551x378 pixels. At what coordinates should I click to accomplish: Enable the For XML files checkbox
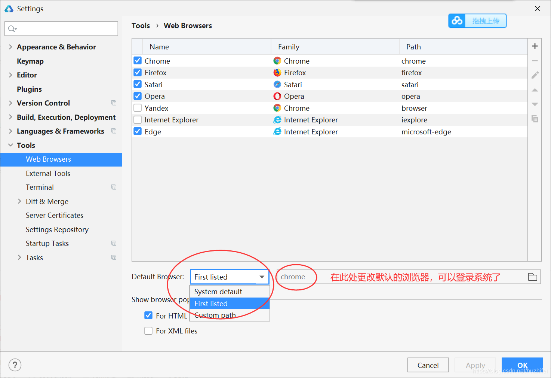(148, 331)
